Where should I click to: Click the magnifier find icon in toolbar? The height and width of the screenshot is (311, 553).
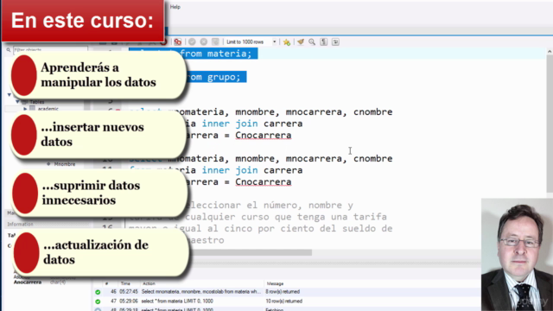pos(312,42)
